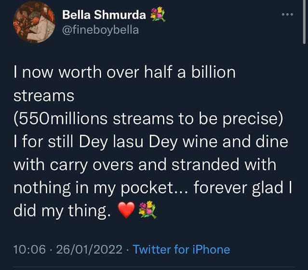Click the 26/01/2022 date
This screenshot has width=308, height=270.
pos(90,249)
